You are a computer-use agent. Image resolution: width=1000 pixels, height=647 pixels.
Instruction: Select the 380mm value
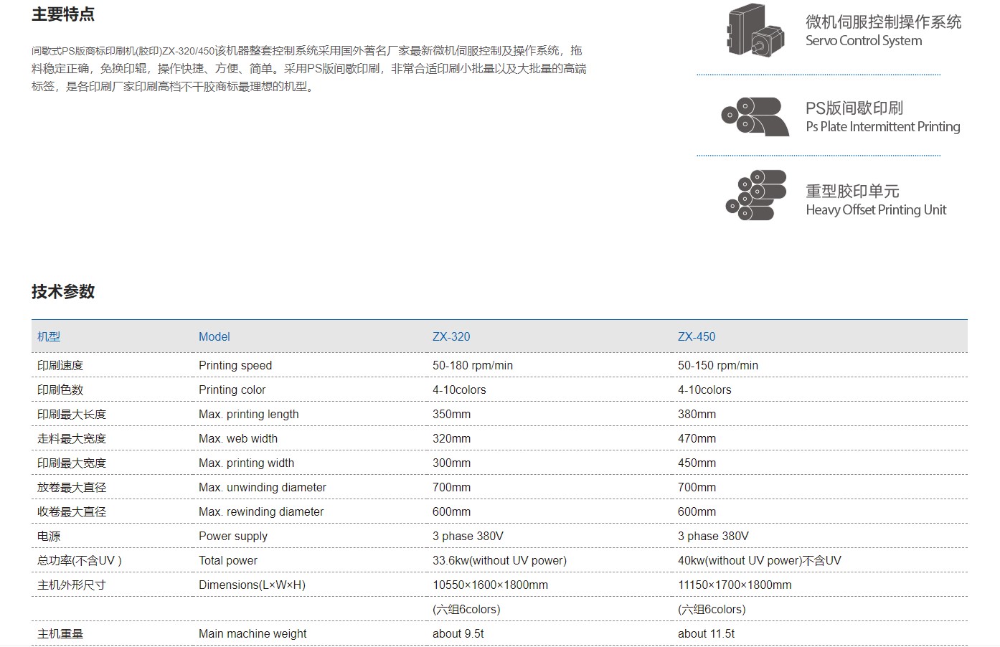pyautogui.click(x=697, y=414)
